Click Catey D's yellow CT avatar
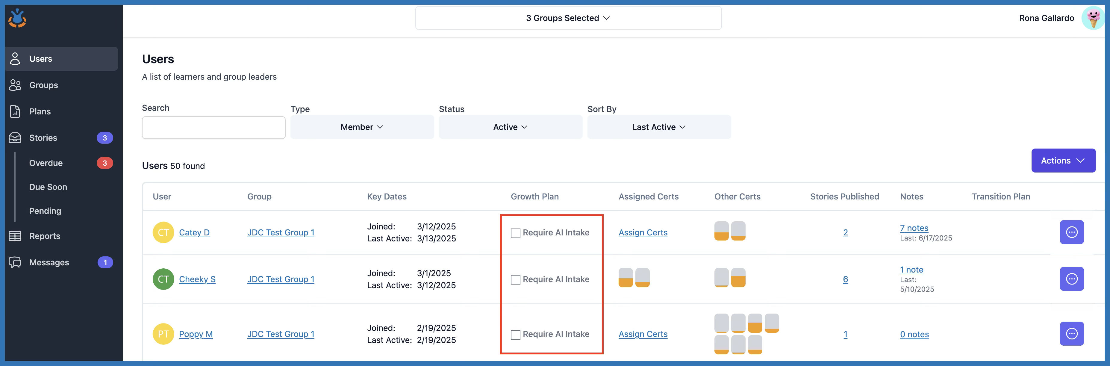 click(x=163, y=232)
